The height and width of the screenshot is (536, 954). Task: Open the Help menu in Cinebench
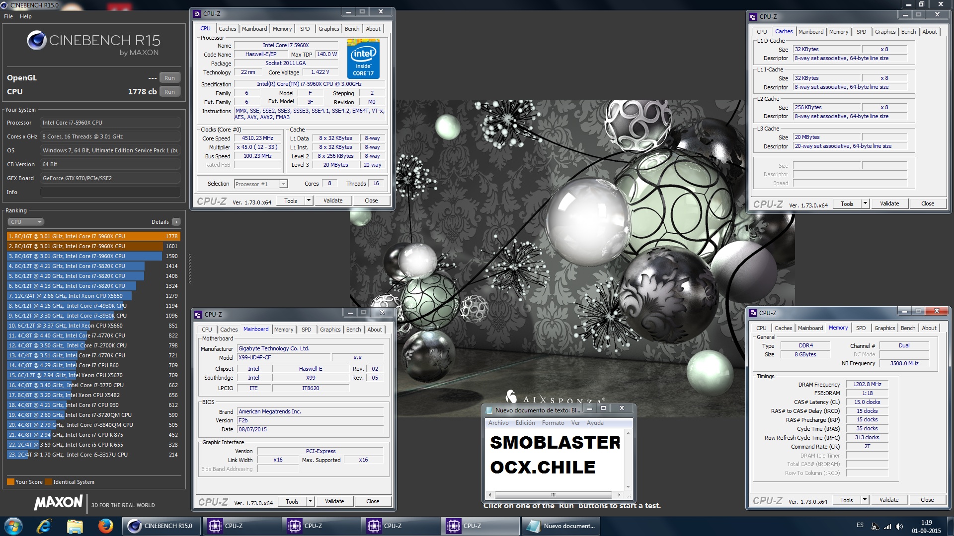(26, 16)
